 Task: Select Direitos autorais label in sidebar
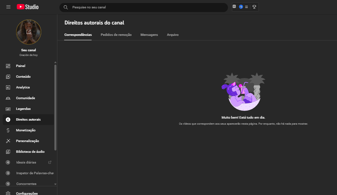tap(28, 120)
